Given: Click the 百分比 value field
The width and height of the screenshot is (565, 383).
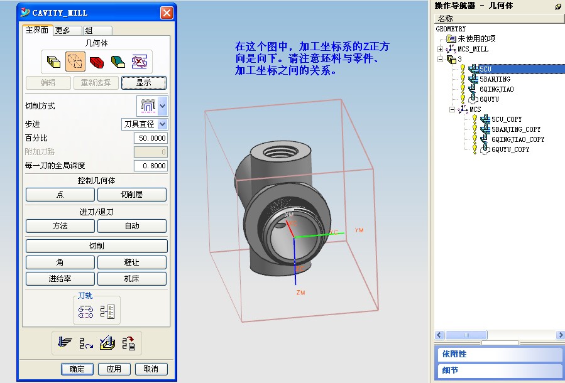Looking at the screenshot, I should point(151,138).
